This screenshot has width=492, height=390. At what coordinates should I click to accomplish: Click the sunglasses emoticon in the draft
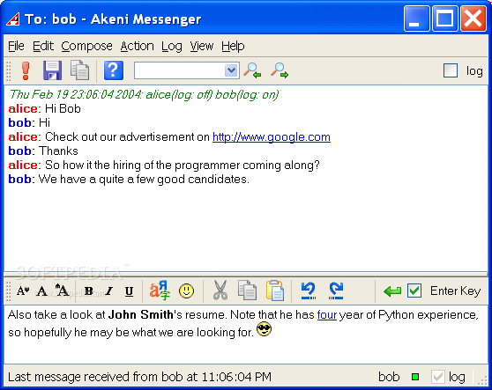[265, 329]
